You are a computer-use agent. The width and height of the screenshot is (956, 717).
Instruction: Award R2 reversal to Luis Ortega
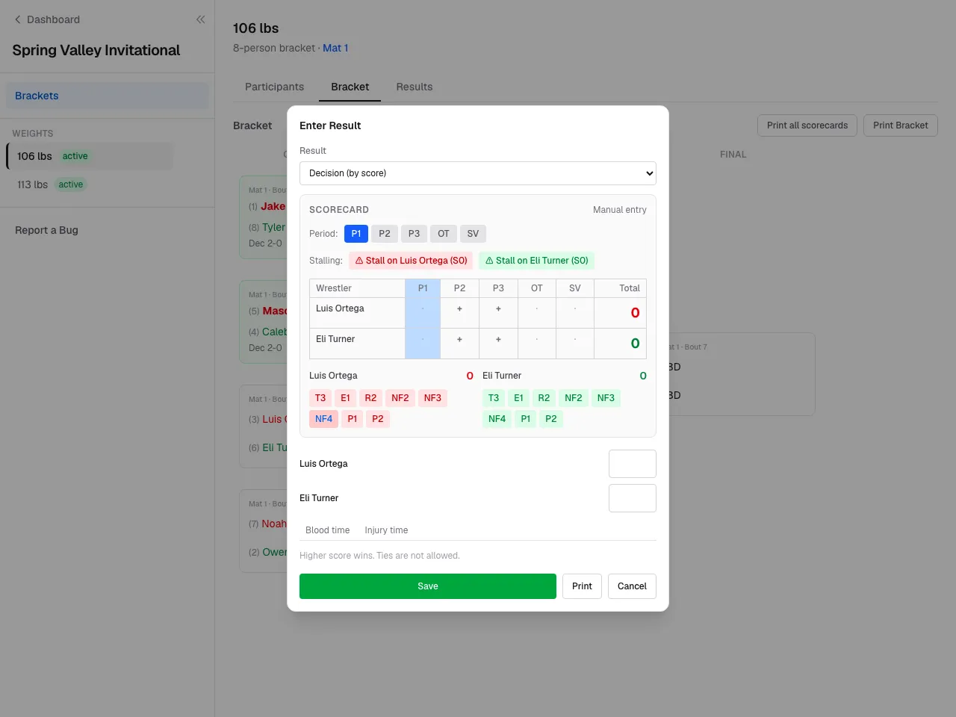[370, 398]
